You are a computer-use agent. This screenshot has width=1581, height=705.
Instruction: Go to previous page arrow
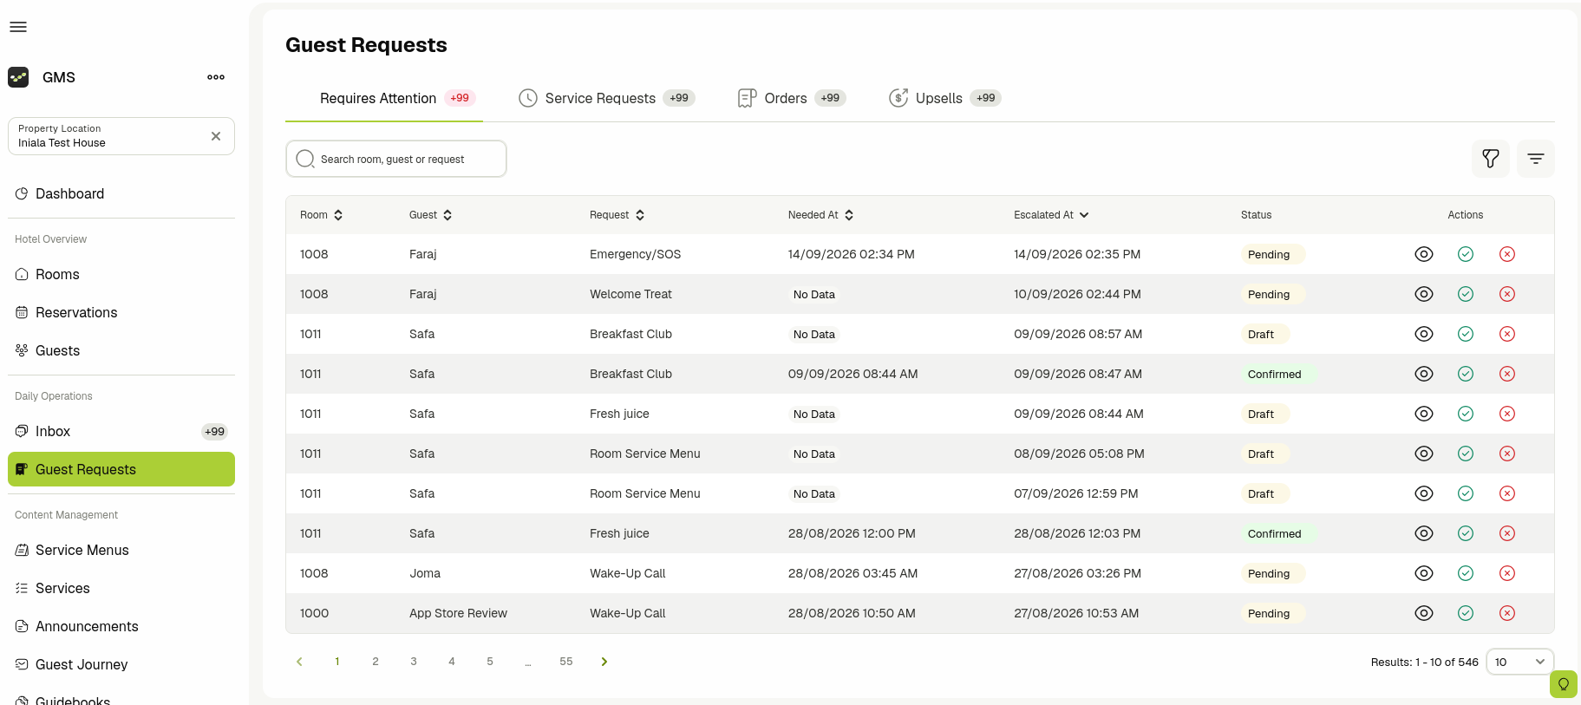(x=299, y=662)
